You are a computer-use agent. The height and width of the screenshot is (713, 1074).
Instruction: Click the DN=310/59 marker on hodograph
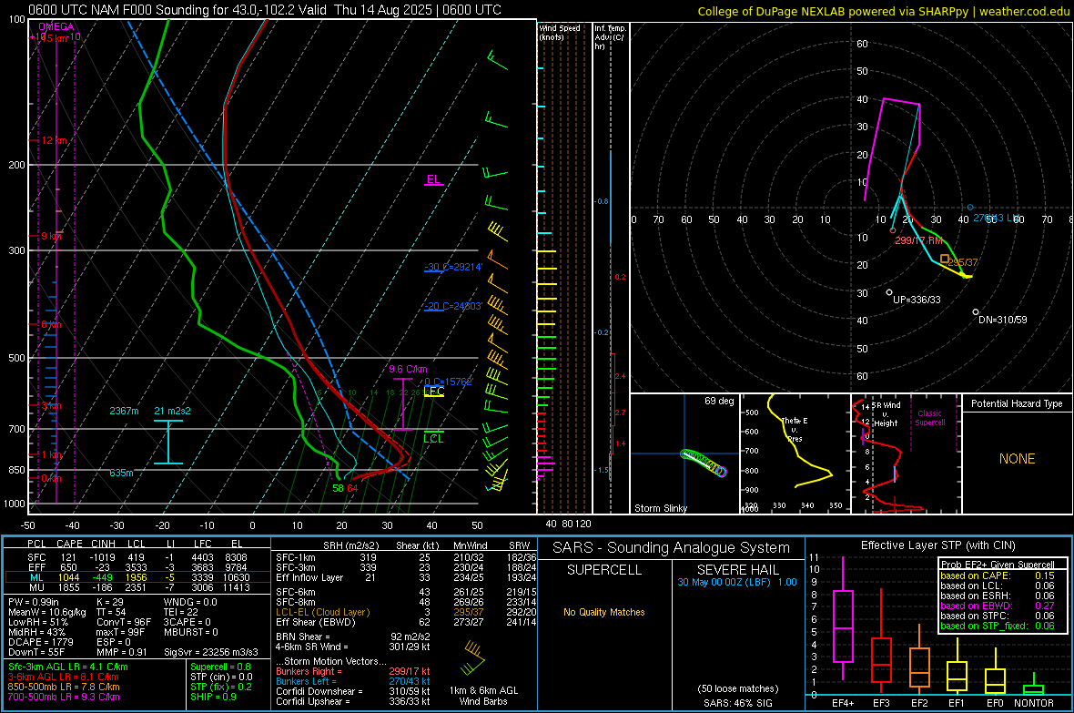pos(976,312)
